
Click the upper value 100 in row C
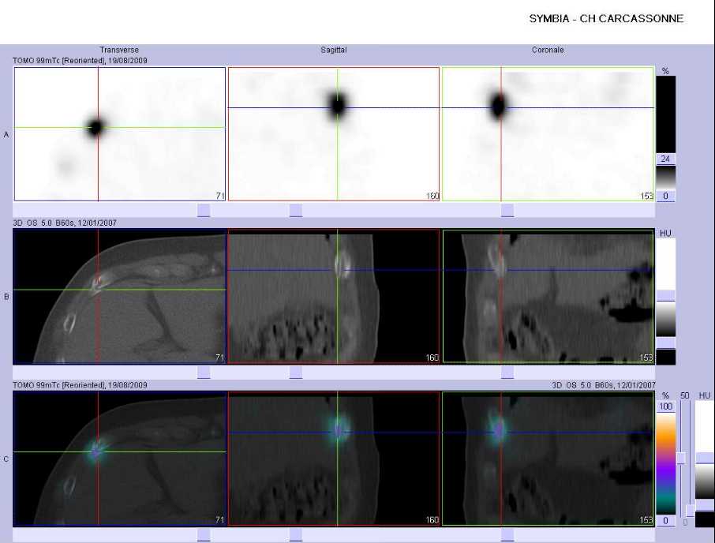click(666, 406)
